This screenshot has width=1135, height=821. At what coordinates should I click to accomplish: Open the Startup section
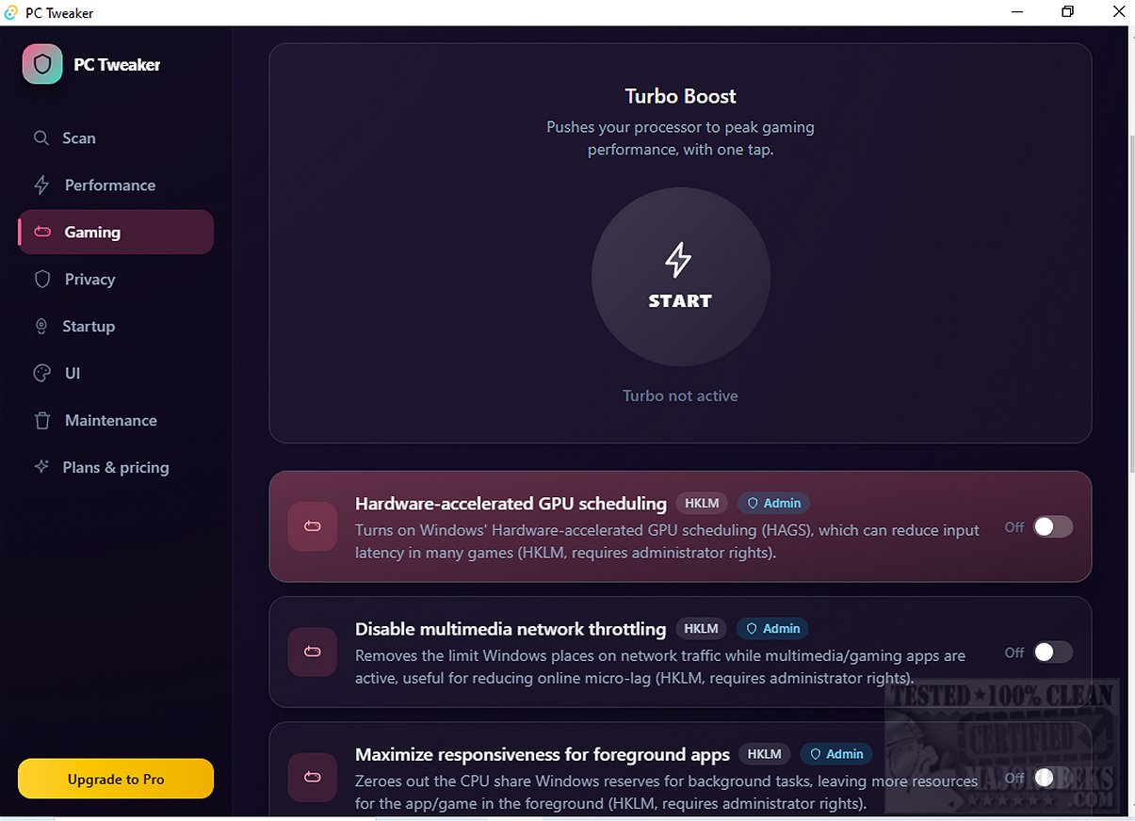point(116,327)
